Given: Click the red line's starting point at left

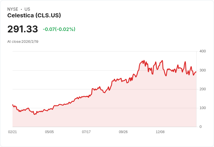Looking at the screenshot, I should (x=13, y=105).
